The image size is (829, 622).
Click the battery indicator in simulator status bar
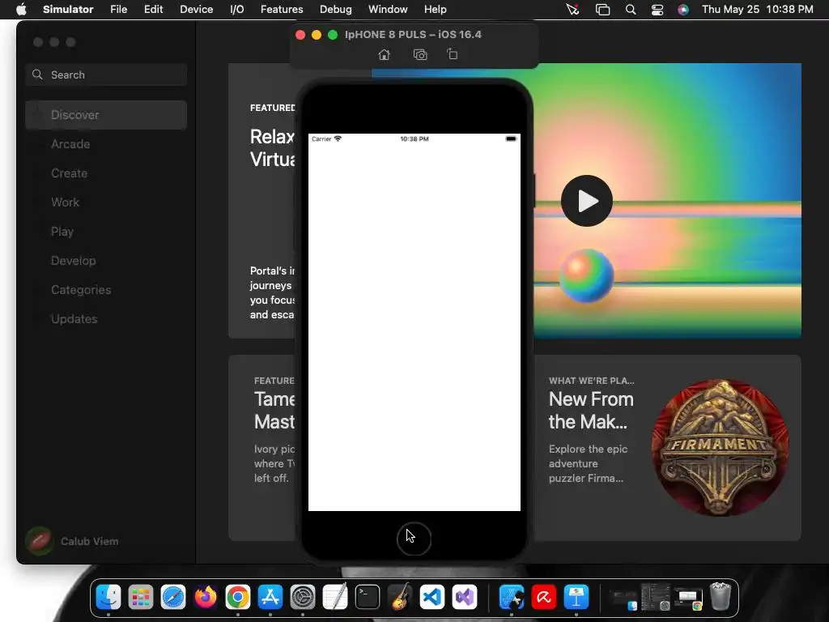[x=511, y=138]
